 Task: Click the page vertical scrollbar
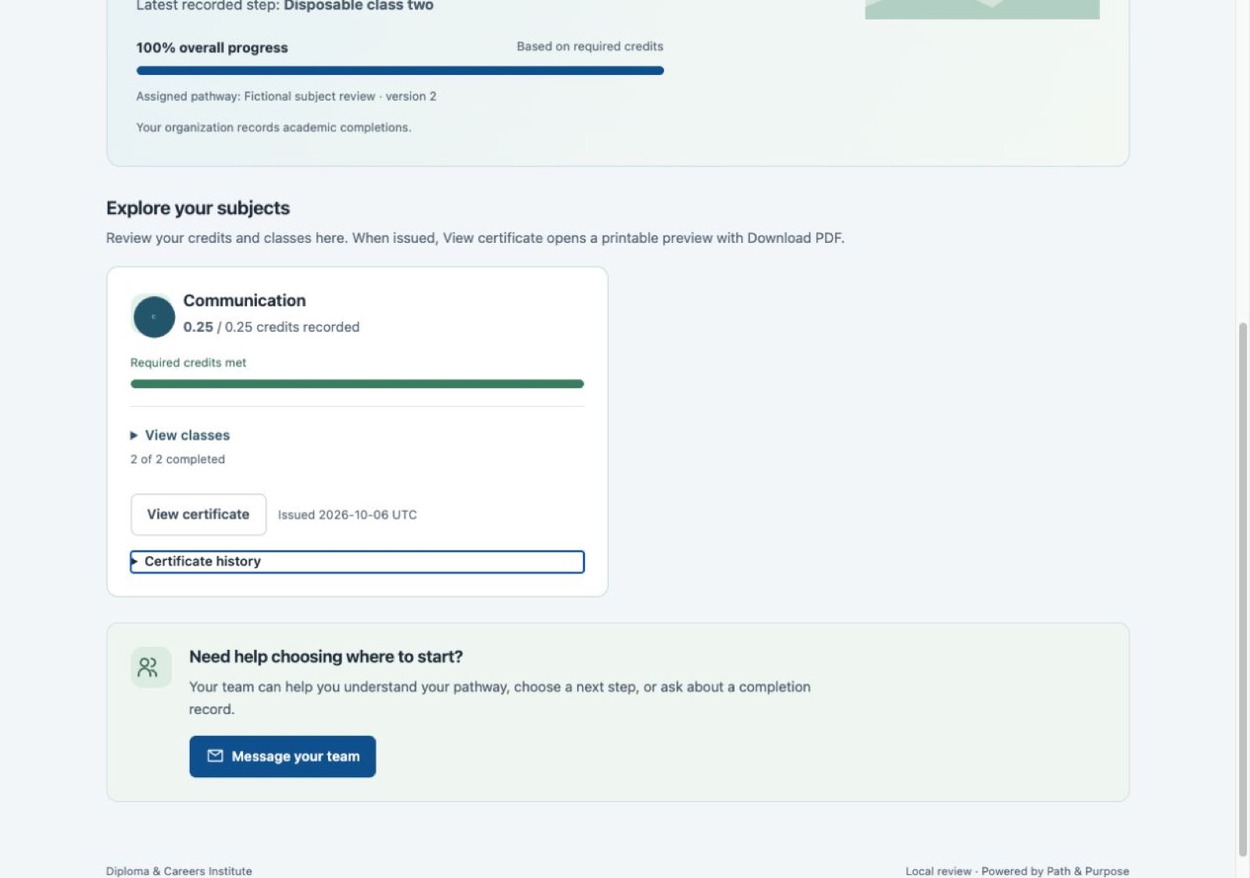1242,590
